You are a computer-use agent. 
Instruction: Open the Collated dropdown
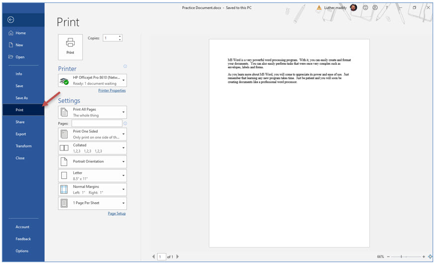93,149
